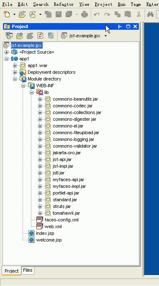The width and height of the screenshot is (159, 286).
Task: Collapse the Module directory node
Action: (x=15, y=79)
